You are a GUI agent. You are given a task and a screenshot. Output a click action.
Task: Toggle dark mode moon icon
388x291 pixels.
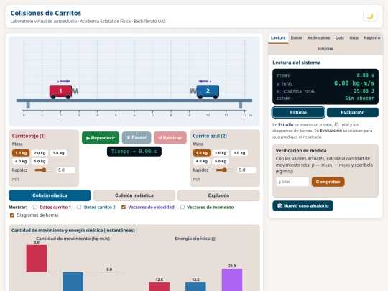click(x=370, y=17)
